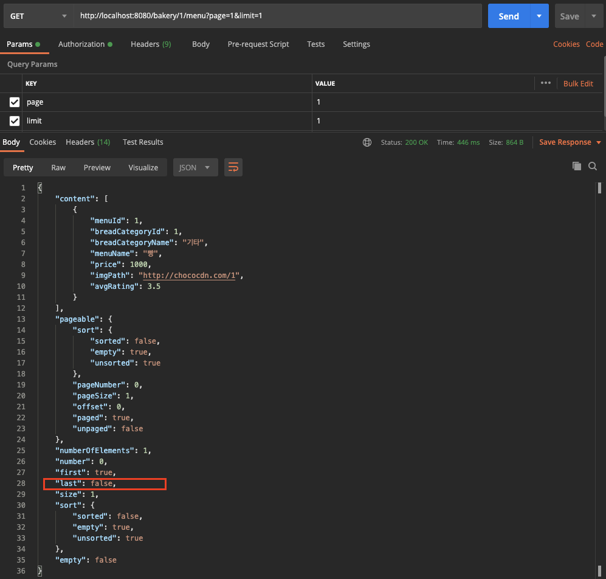Click the "last": false line

pos(86,484)
